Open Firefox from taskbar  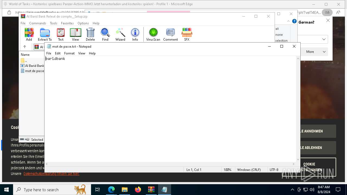[138, 190]
